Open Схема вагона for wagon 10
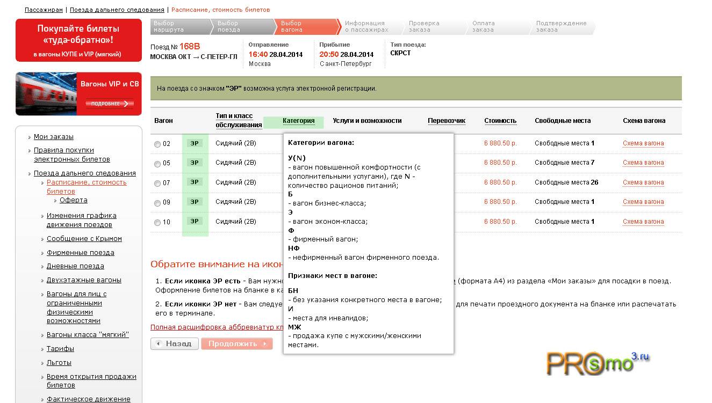The width and height of the screenshot is (712, 403). (643, 222)
